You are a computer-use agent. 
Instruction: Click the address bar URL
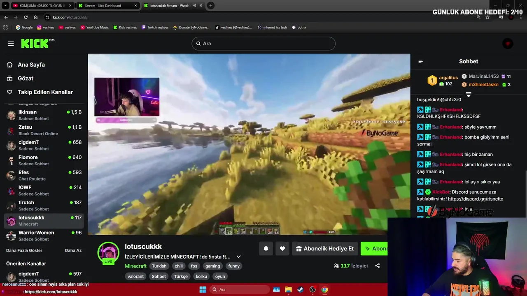(x=70, y=17)
